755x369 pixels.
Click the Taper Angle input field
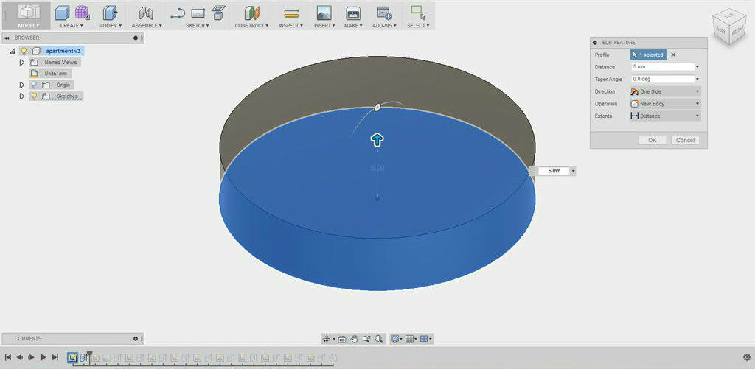pyautogui.click(x=663, y=79)
